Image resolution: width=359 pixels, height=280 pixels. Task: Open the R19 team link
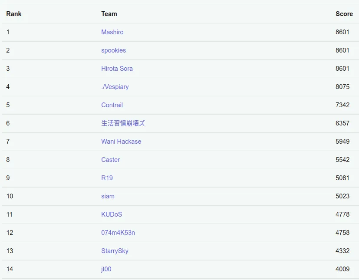(107, 178)
